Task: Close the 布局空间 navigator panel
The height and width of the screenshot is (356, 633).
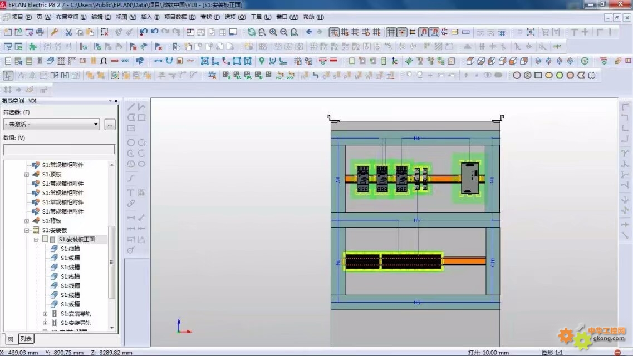Action: (x=116, y=101)
